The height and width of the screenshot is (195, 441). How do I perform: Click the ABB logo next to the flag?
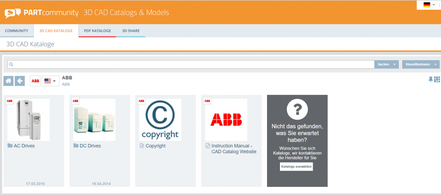[35, 81]
